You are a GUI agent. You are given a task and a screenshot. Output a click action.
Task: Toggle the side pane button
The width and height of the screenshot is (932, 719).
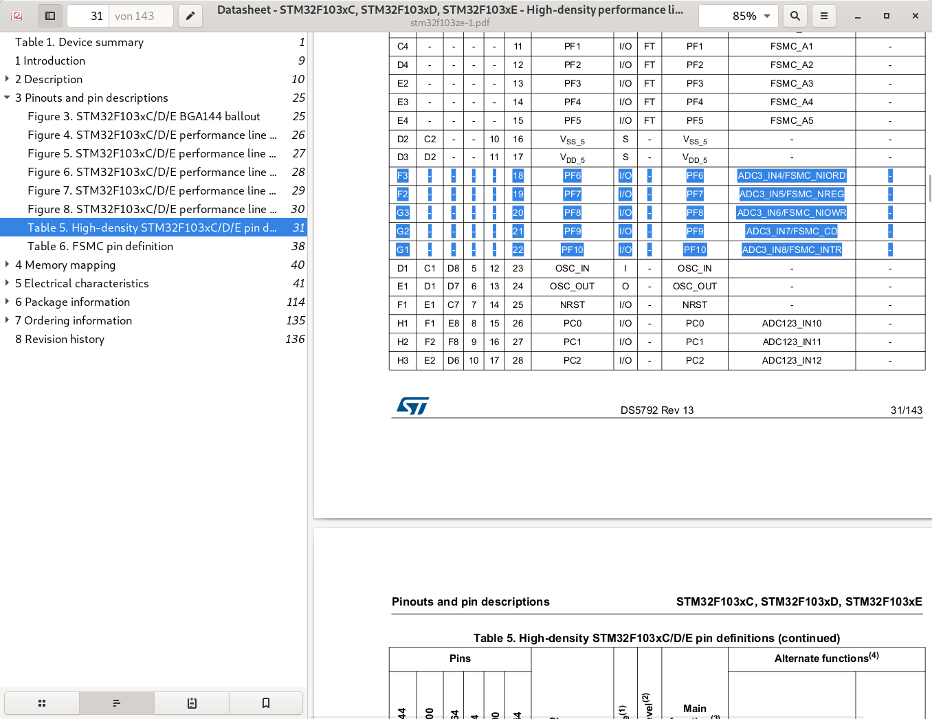[50, 16]
